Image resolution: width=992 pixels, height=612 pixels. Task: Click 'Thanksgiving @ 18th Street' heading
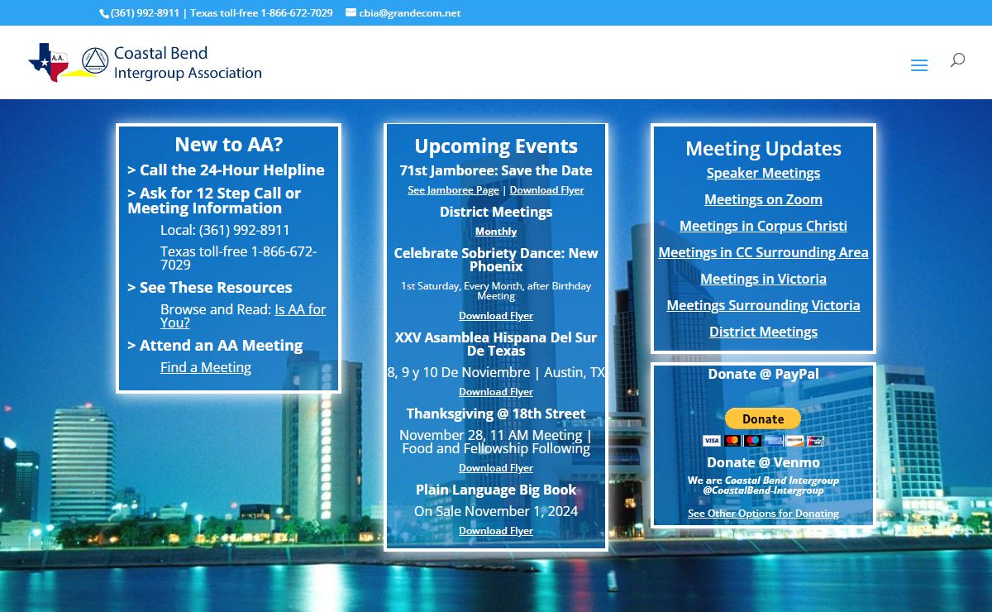(x=496, y=414)
